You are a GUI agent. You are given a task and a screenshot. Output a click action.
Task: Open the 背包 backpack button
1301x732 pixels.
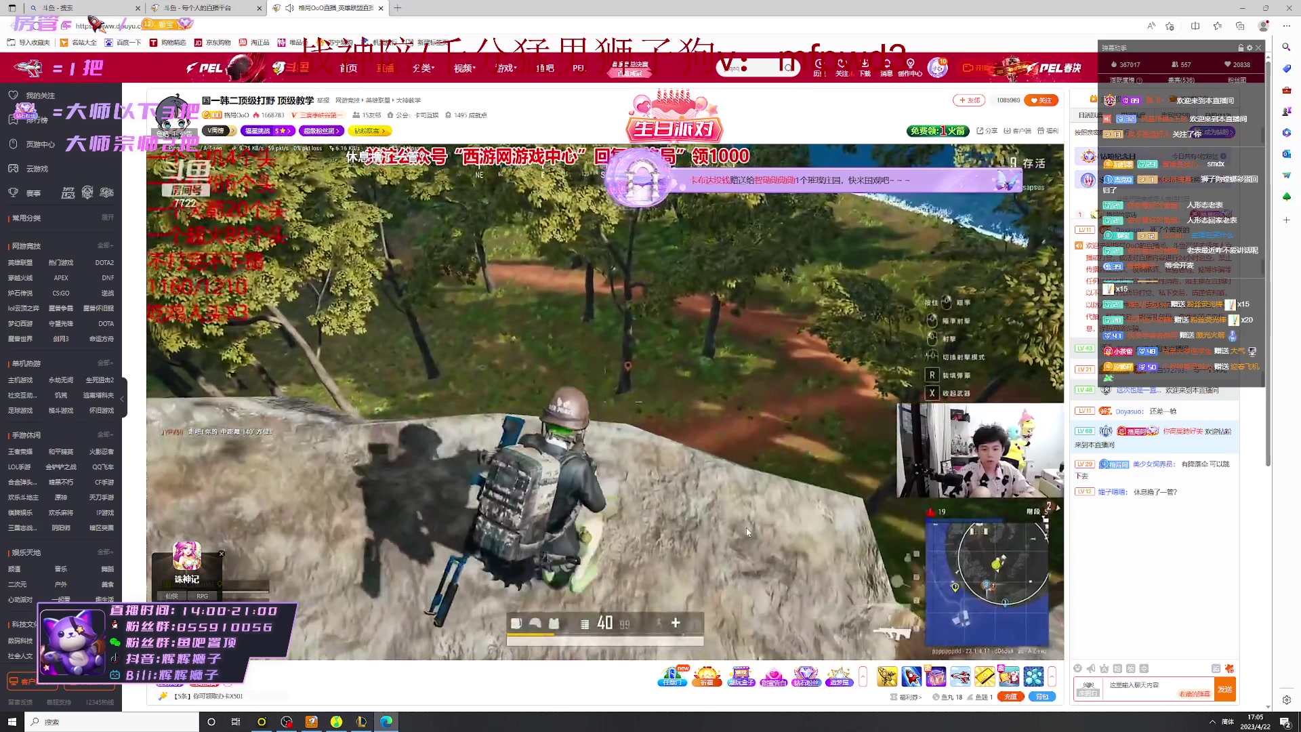pos(1041,697)
